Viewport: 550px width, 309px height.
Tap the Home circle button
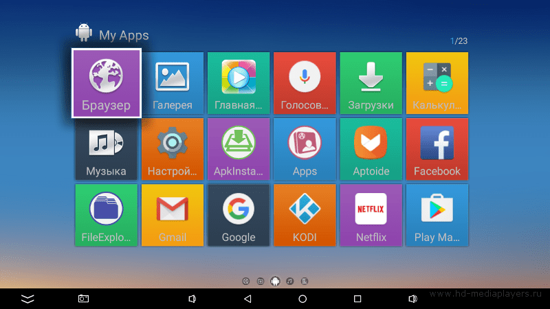(302, 299)
